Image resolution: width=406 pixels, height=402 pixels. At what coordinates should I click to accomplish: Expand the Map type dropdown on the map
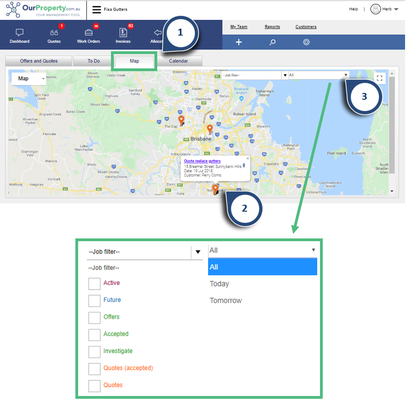coord(29,79)
